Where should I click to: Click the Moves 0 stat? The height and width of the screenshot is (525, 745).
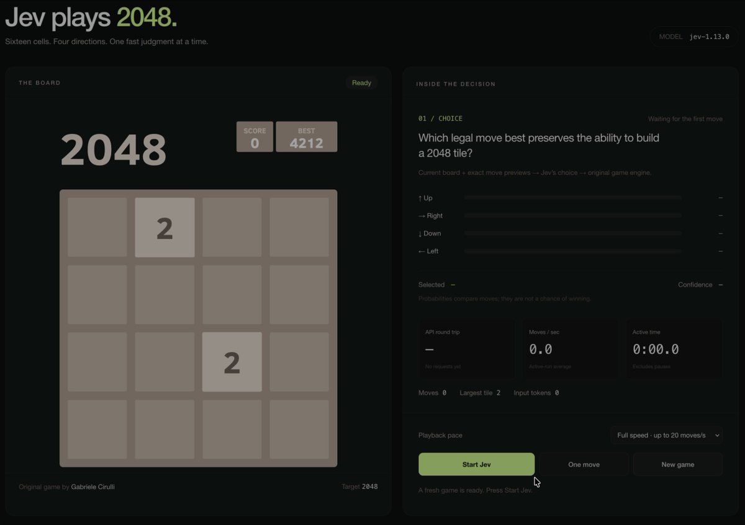[x=432, y=393]
